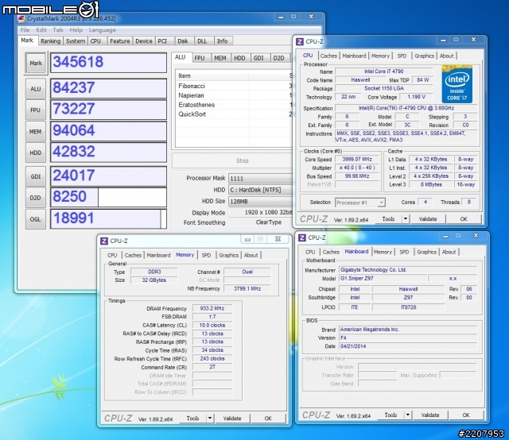Click the QuickSort row in ALU results

235,114
